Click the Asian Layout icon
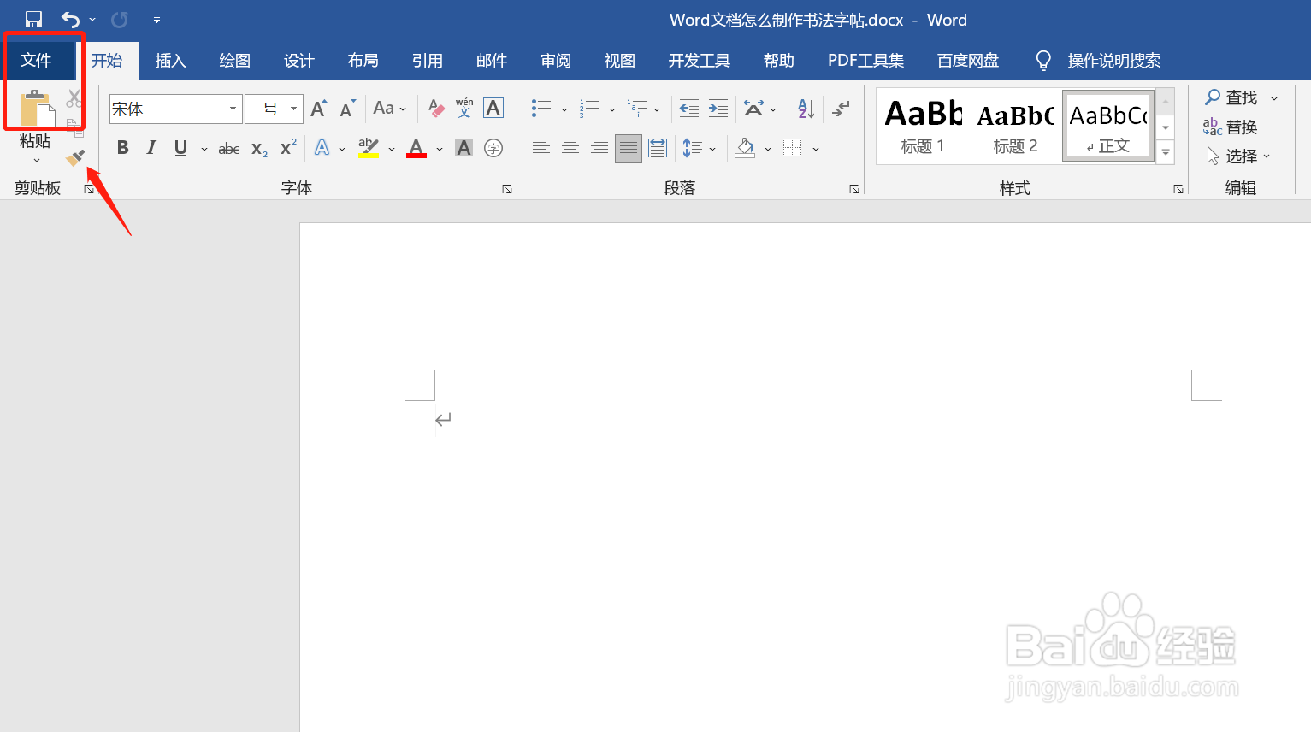Image resolution: width=1311 pixels, height=732 pixels. [x=753, y=109]
